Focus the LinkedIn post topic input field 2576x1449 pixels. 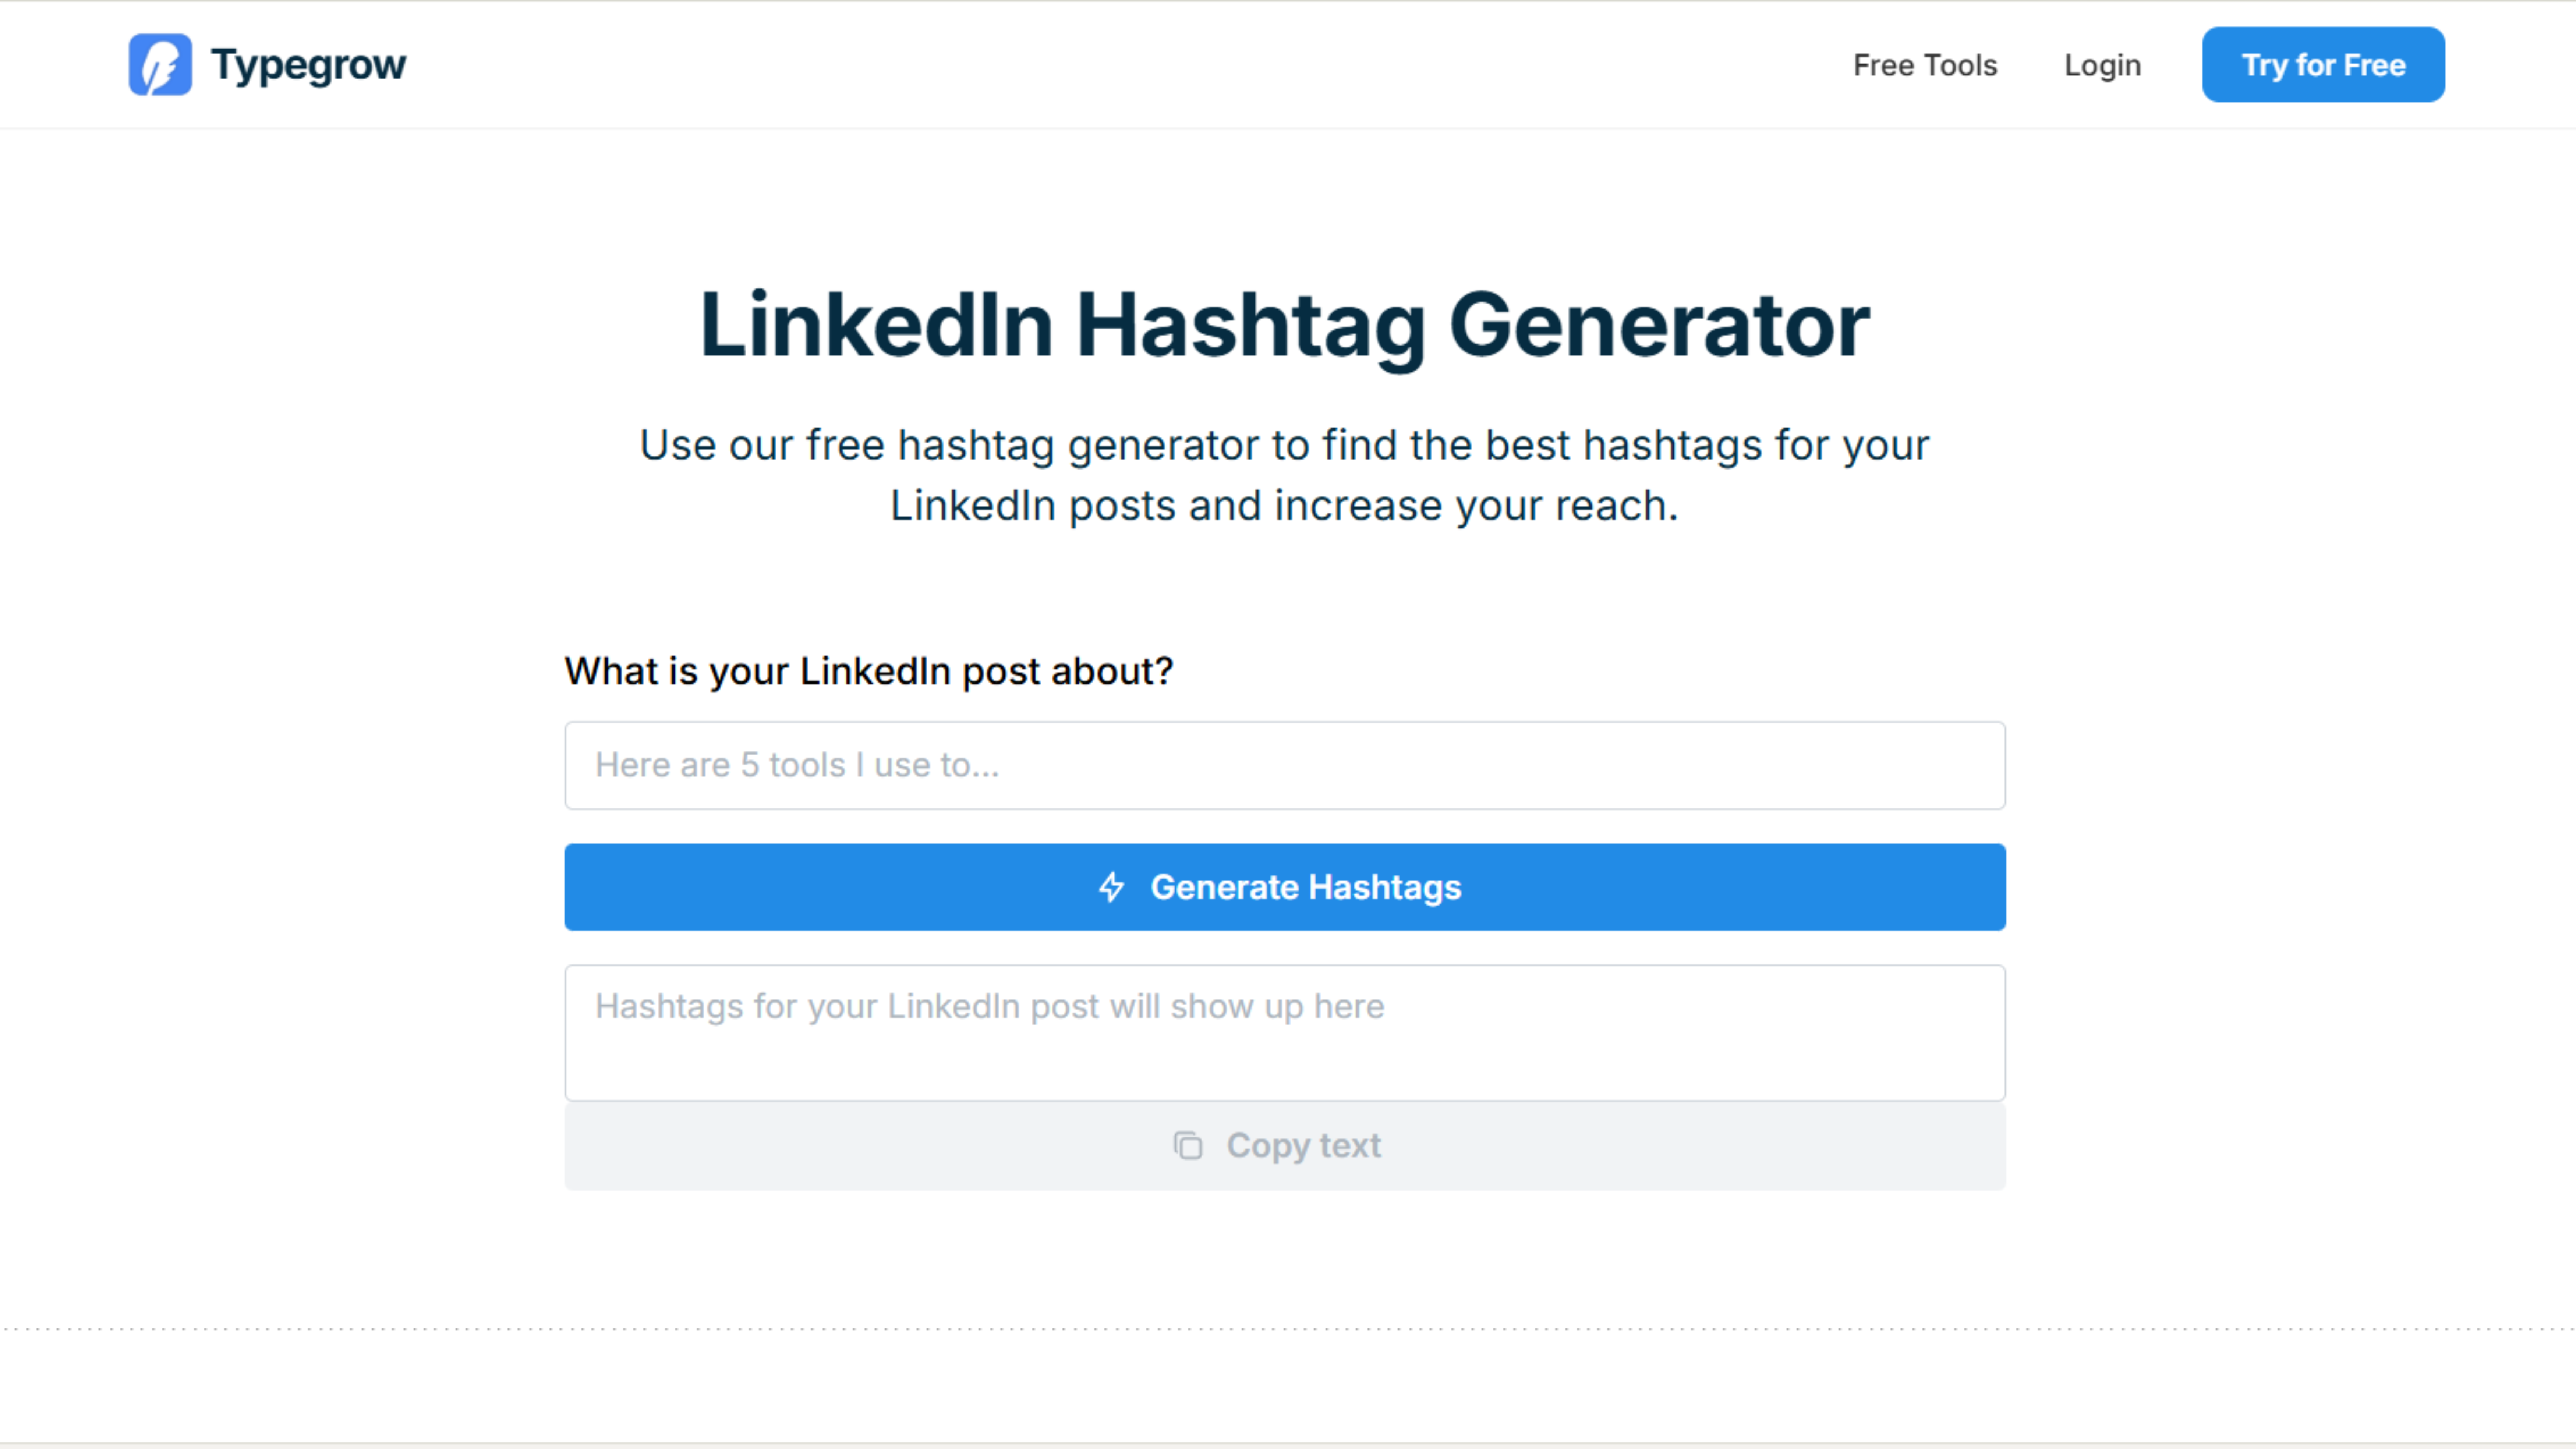(1284, 765)
